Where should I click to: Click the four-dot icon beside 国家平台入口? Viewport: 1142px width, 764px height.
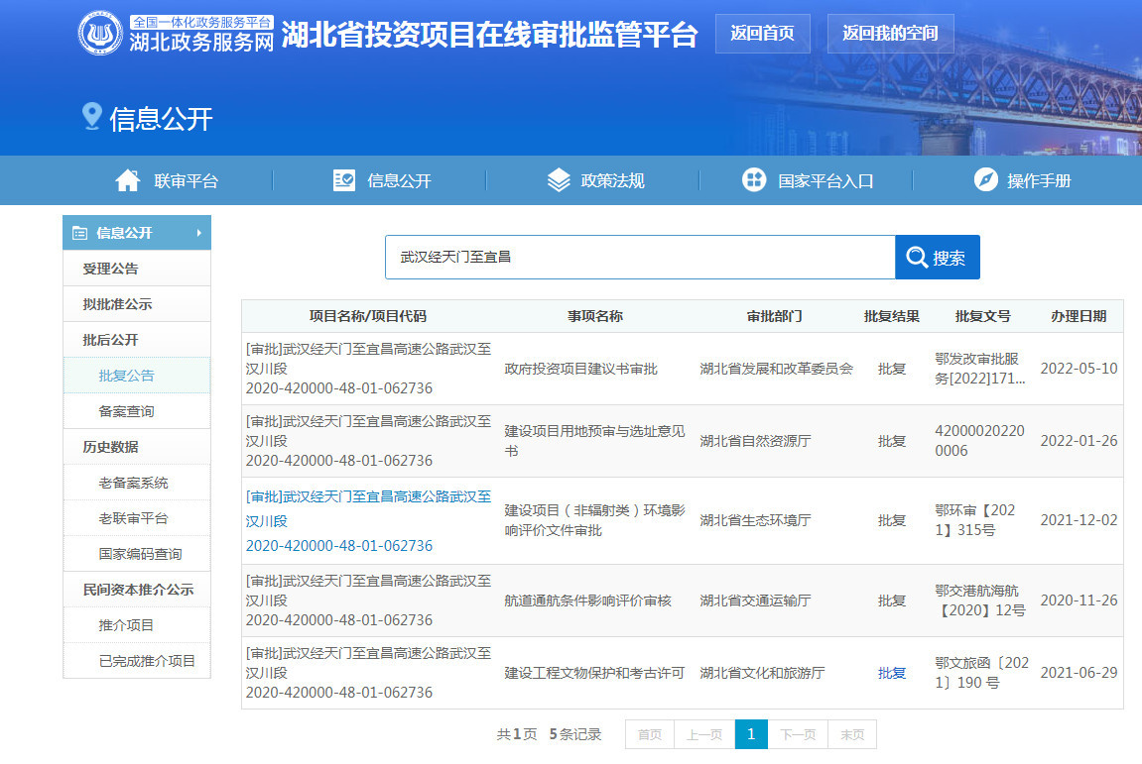click(754, 180)
